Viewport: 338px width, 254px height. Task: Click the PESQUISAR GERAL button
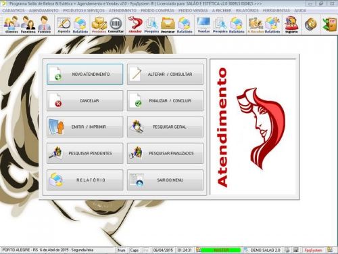point(165,127)
